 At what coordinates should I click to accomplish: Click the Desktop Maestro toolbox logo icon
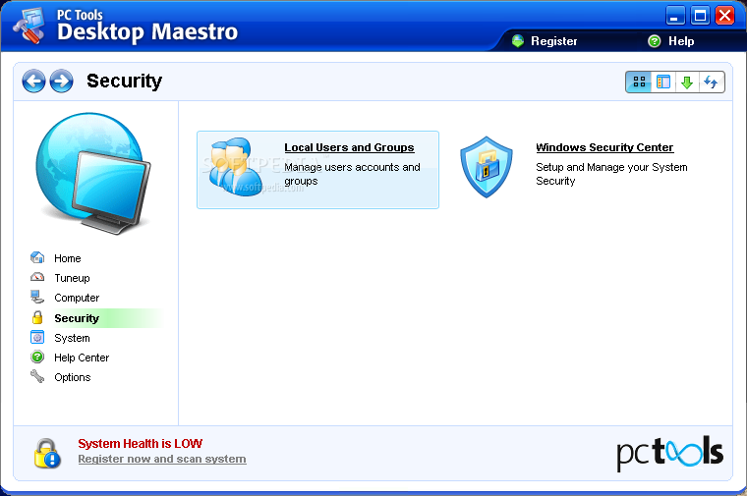(x=29, y=27)
